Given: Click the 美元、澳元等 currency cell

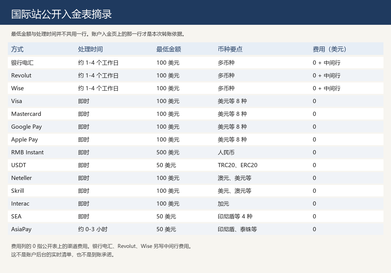Looking at the screenshot, I should click(235, 191).
